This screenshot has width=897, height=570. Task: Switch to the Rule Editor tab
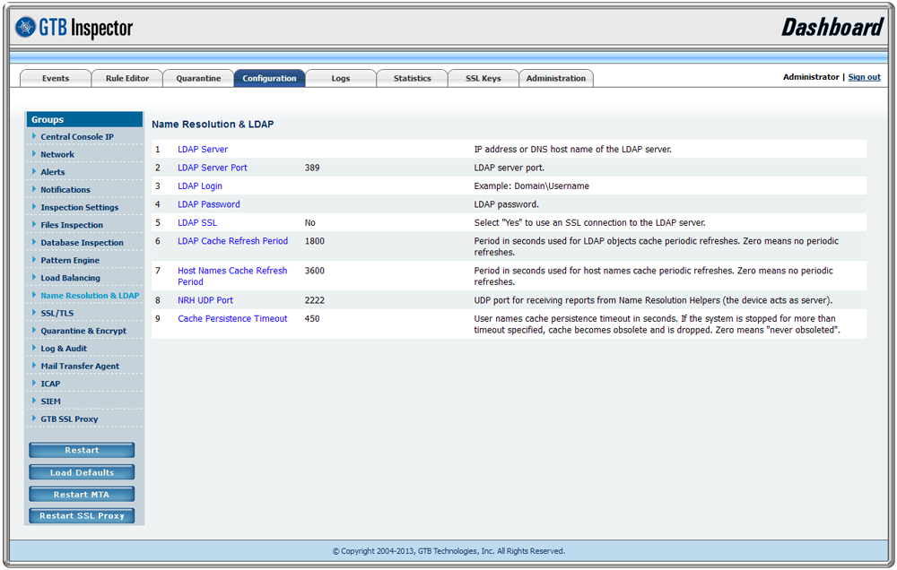pos(127,78)
